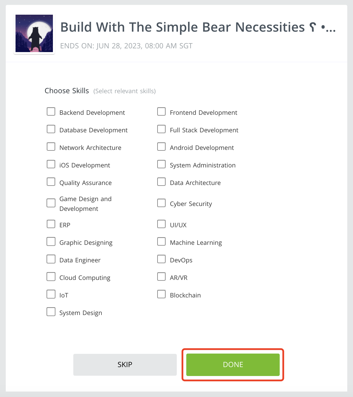The width and height of the screenshot is (353, 397).
Task: Tick the Cyber Security skill
Action: 161,203
